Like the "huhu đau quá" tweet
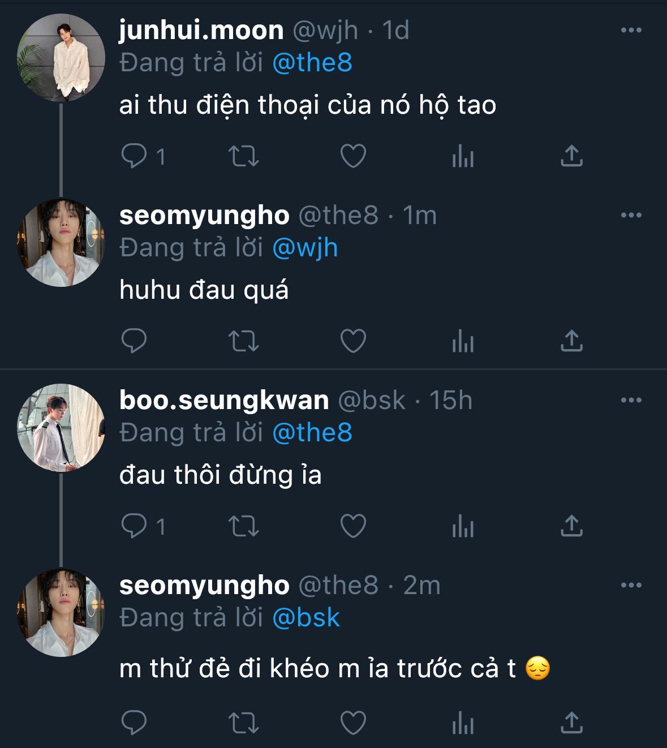 [353, 341]
